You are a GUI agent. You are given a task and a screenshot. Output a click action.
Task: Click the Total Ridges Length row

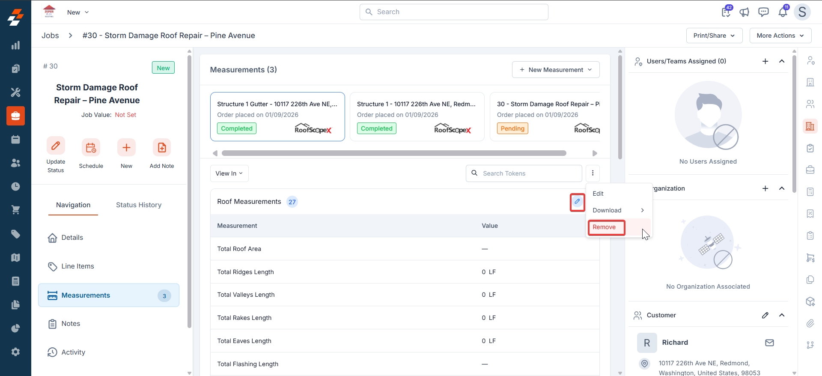[x=405, y=272]
